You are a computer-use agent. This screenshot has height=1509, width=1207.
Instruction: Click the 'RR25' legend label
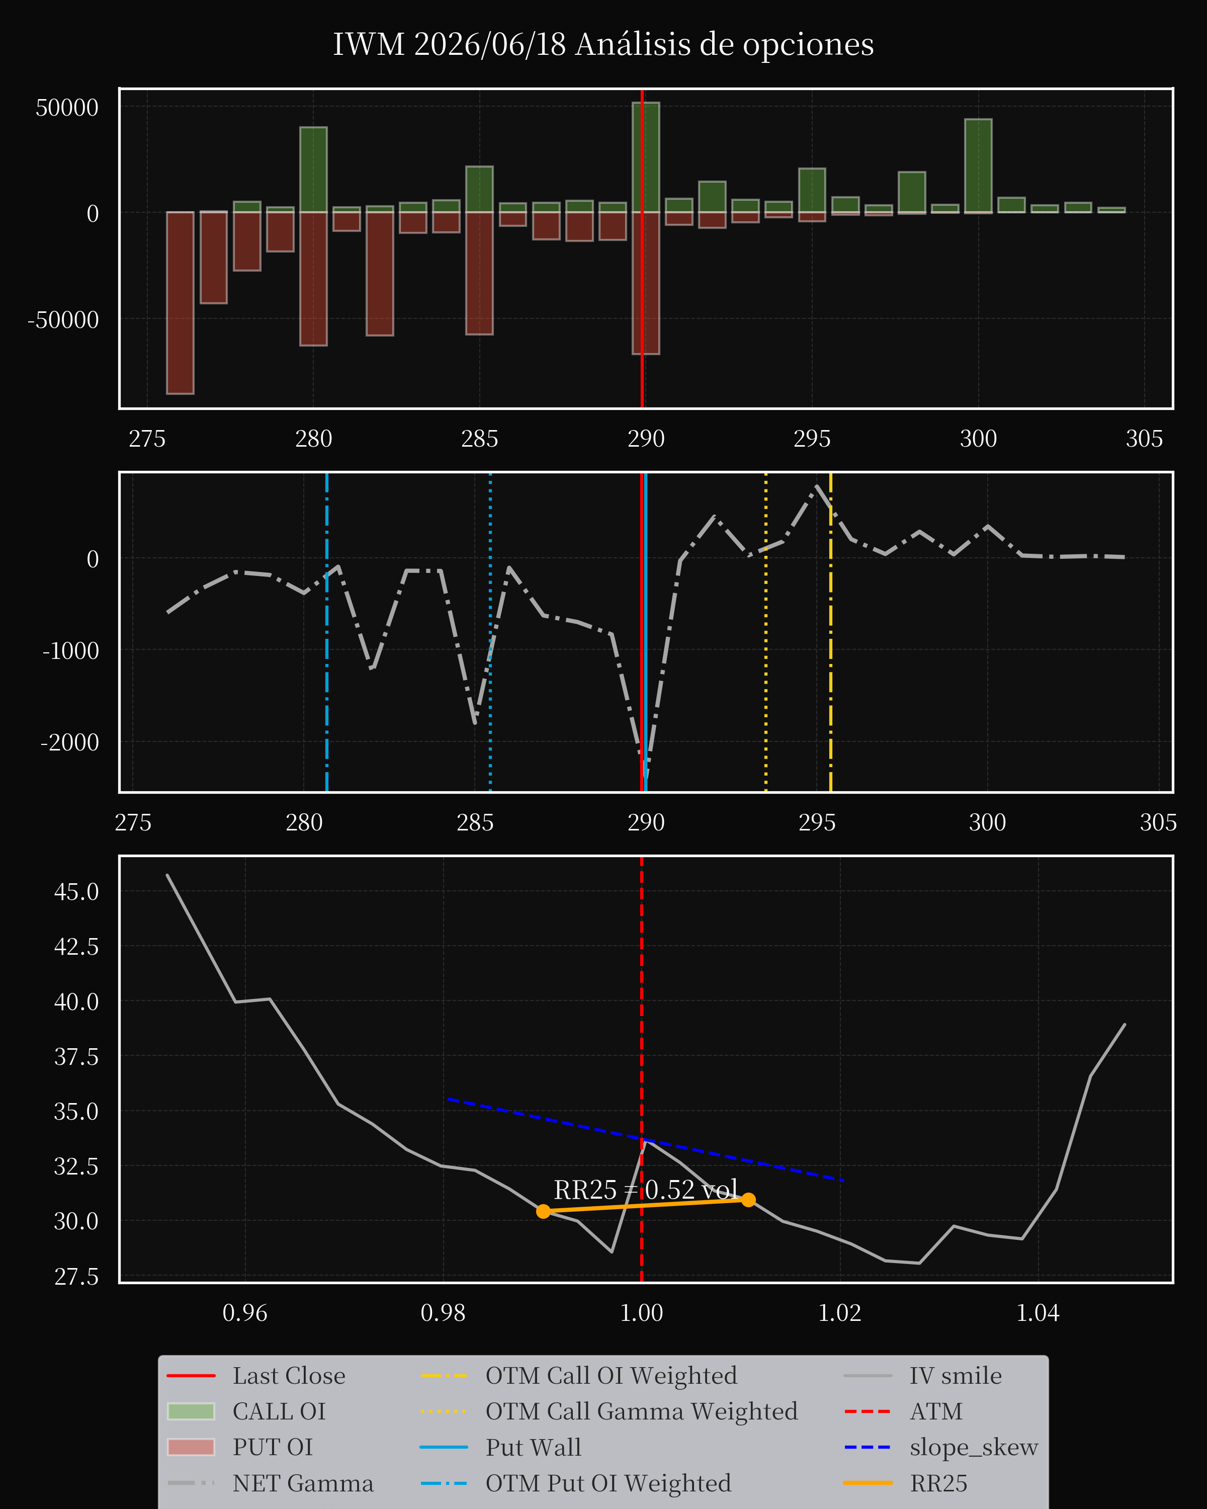[x=938, y=1483]
